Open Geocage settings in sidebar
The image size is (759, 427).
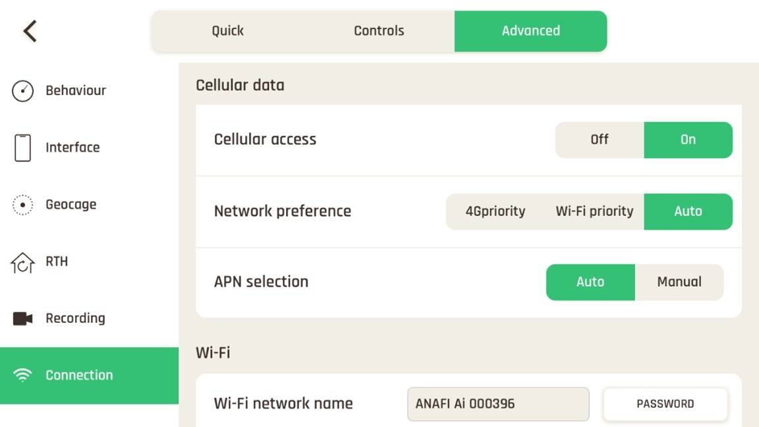pyautogui.click(x=70, y=205)
